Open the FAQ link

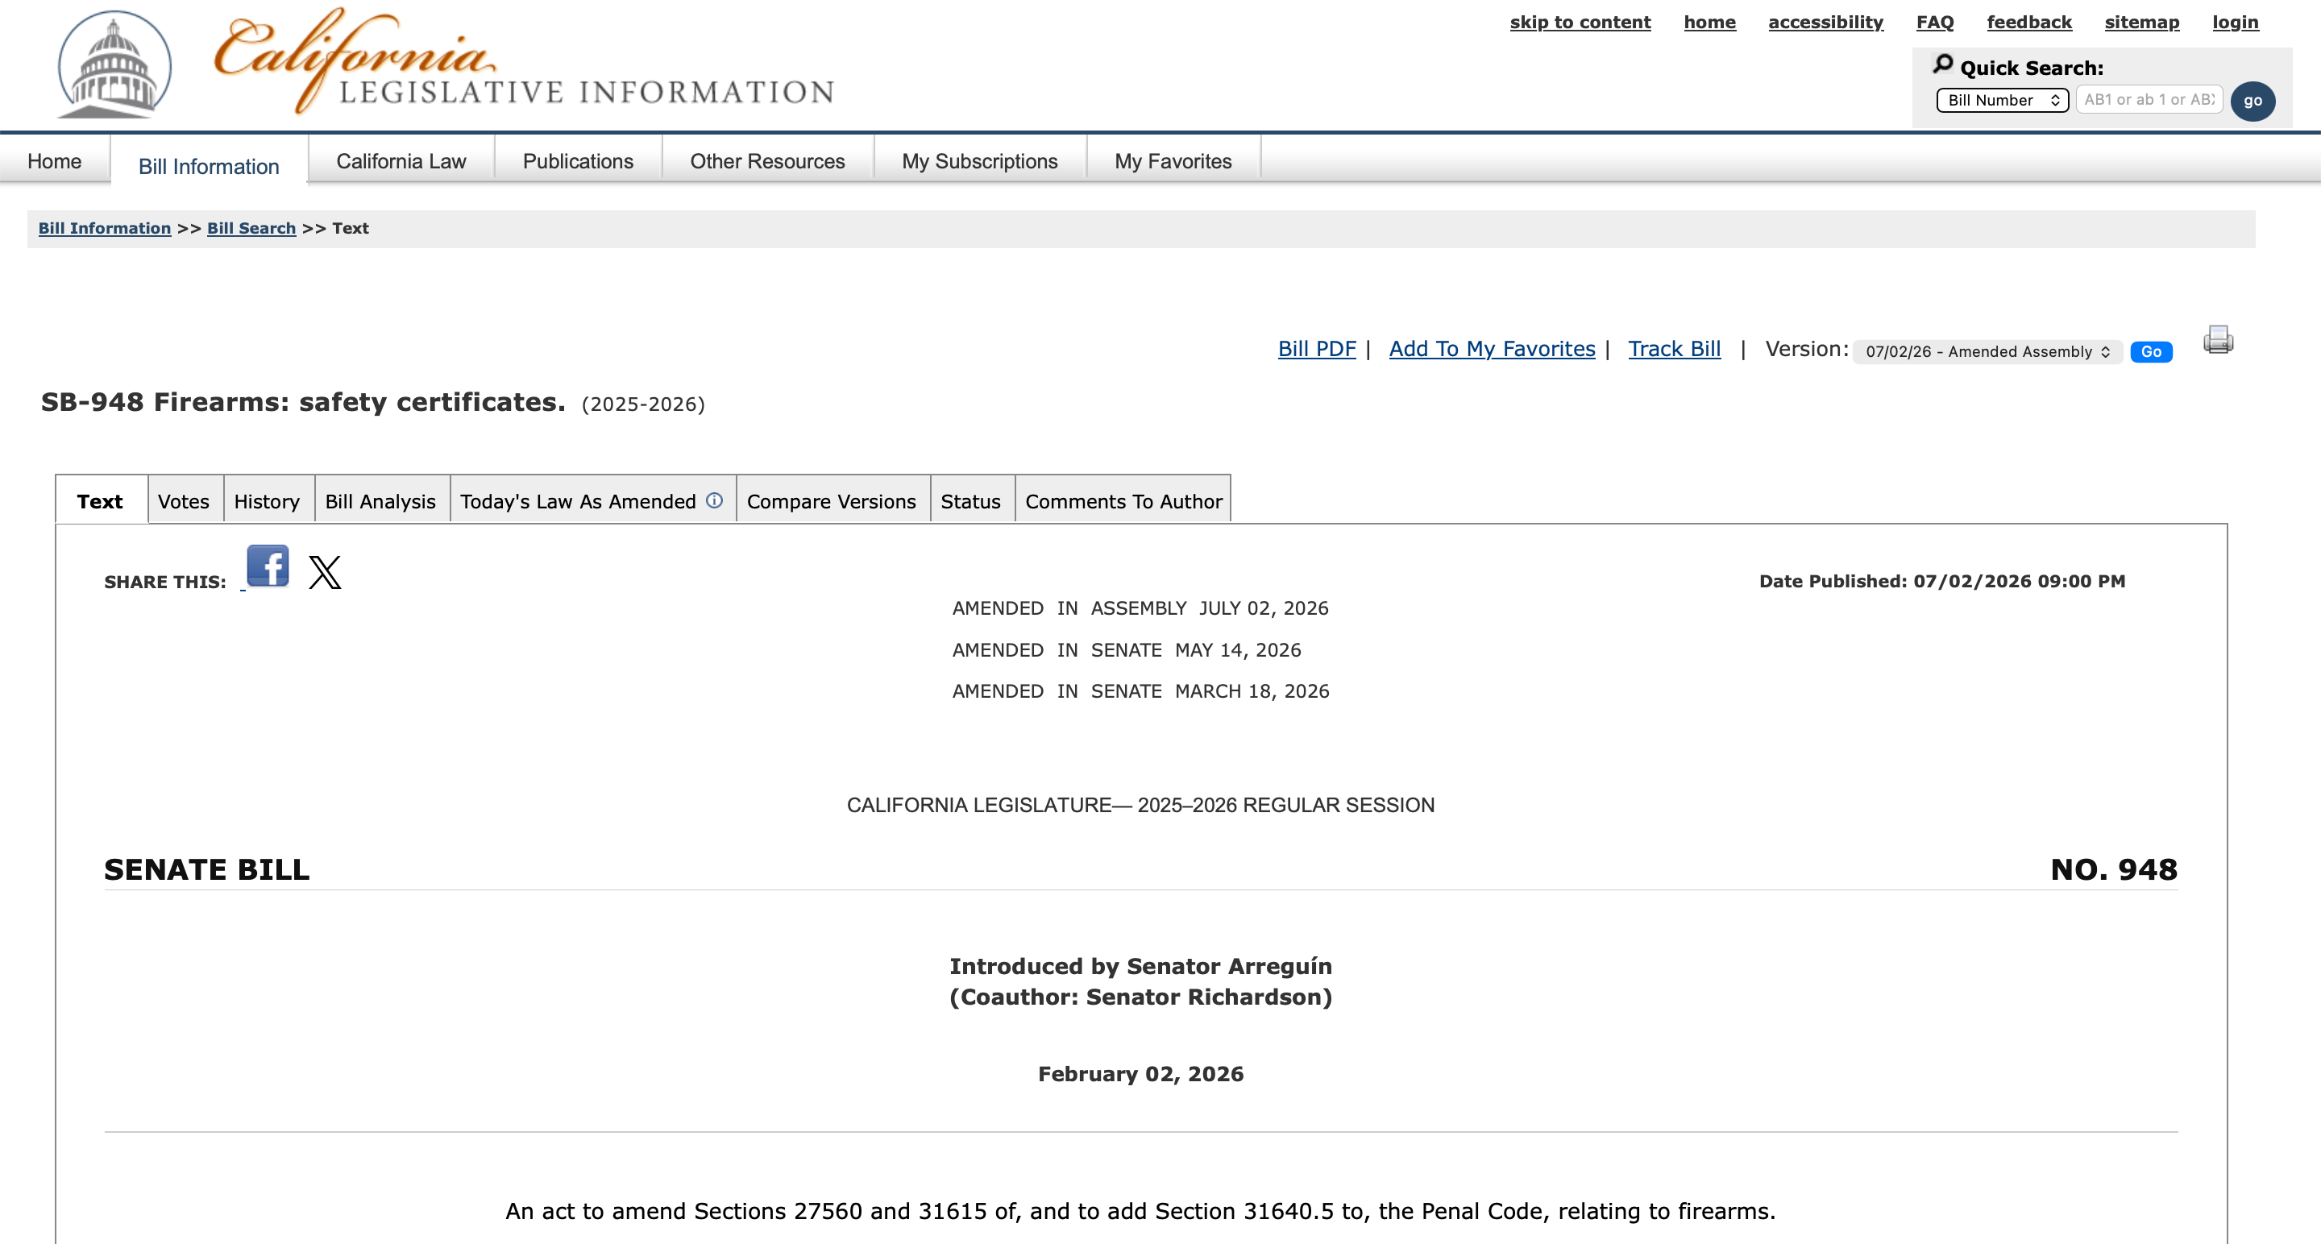pyautogui.click(x=1934, y=22)
